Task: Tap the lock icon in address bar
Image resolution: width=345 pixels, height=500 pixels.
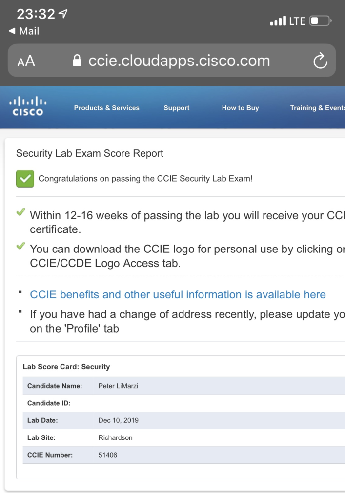Action: 77,61
